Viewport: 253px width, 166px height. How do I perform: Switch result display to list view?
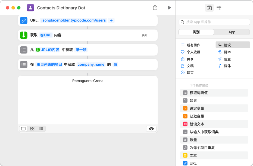click(41, 129)
